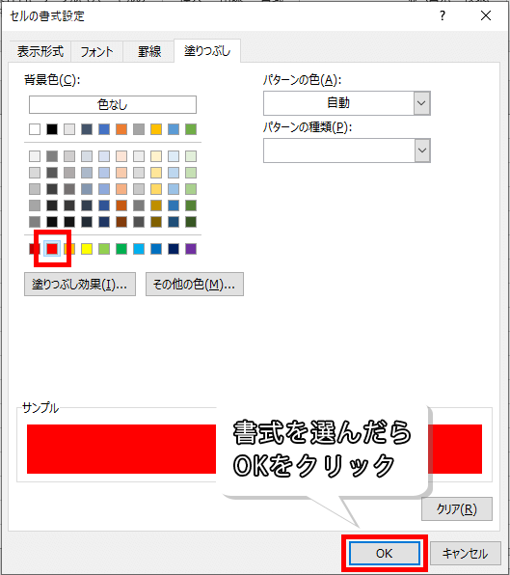Select the red standard color swatch
This screenshot has width=510, height=575.
click(x=52, y=249)
